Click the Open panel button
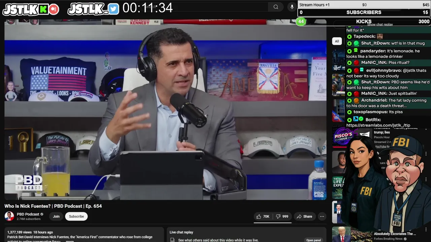Viewport: 431px width, 242px height. 313,240
